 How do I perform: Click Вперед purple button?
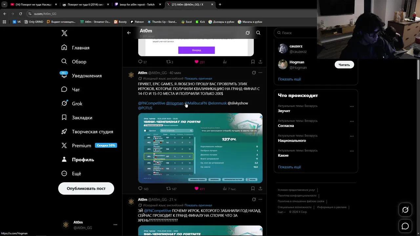point(197,50)
